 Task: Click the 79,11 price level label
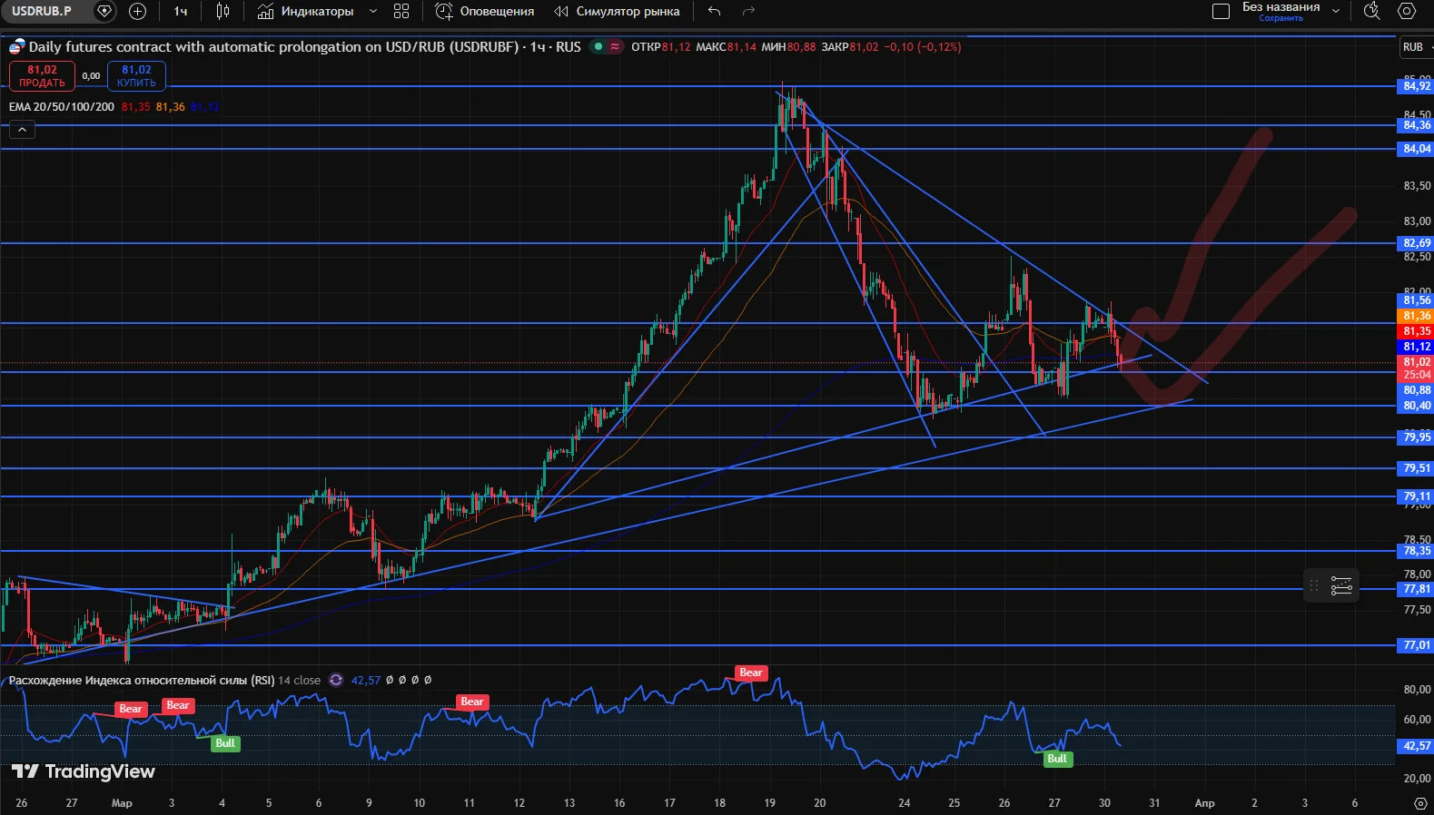1416,496
